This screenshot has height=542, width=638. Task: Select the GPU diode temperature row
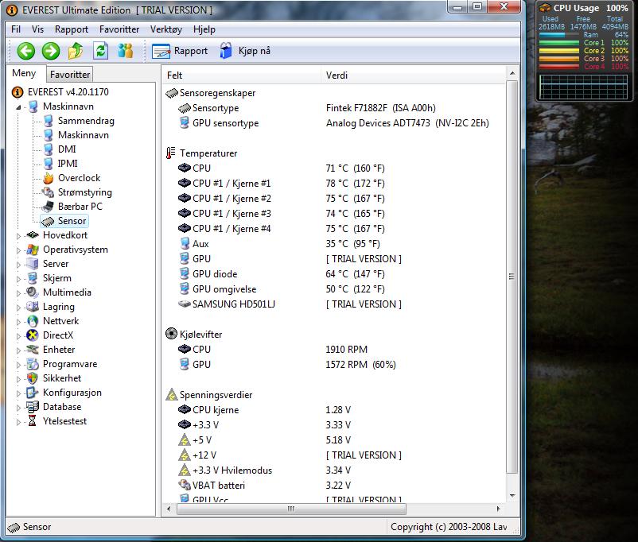[x=333, y=274]
